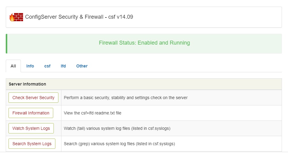Open Firewall Information readme
This screenshot has height=153, width=288.
(31, 113)
